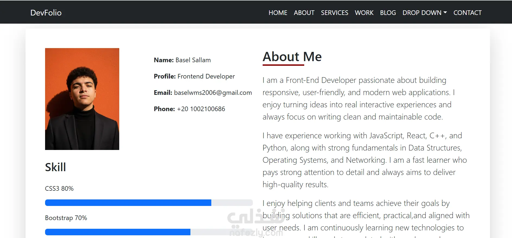Screen dimensions: 512x238
Task: Open the HOME nav link
Action: 278,13
